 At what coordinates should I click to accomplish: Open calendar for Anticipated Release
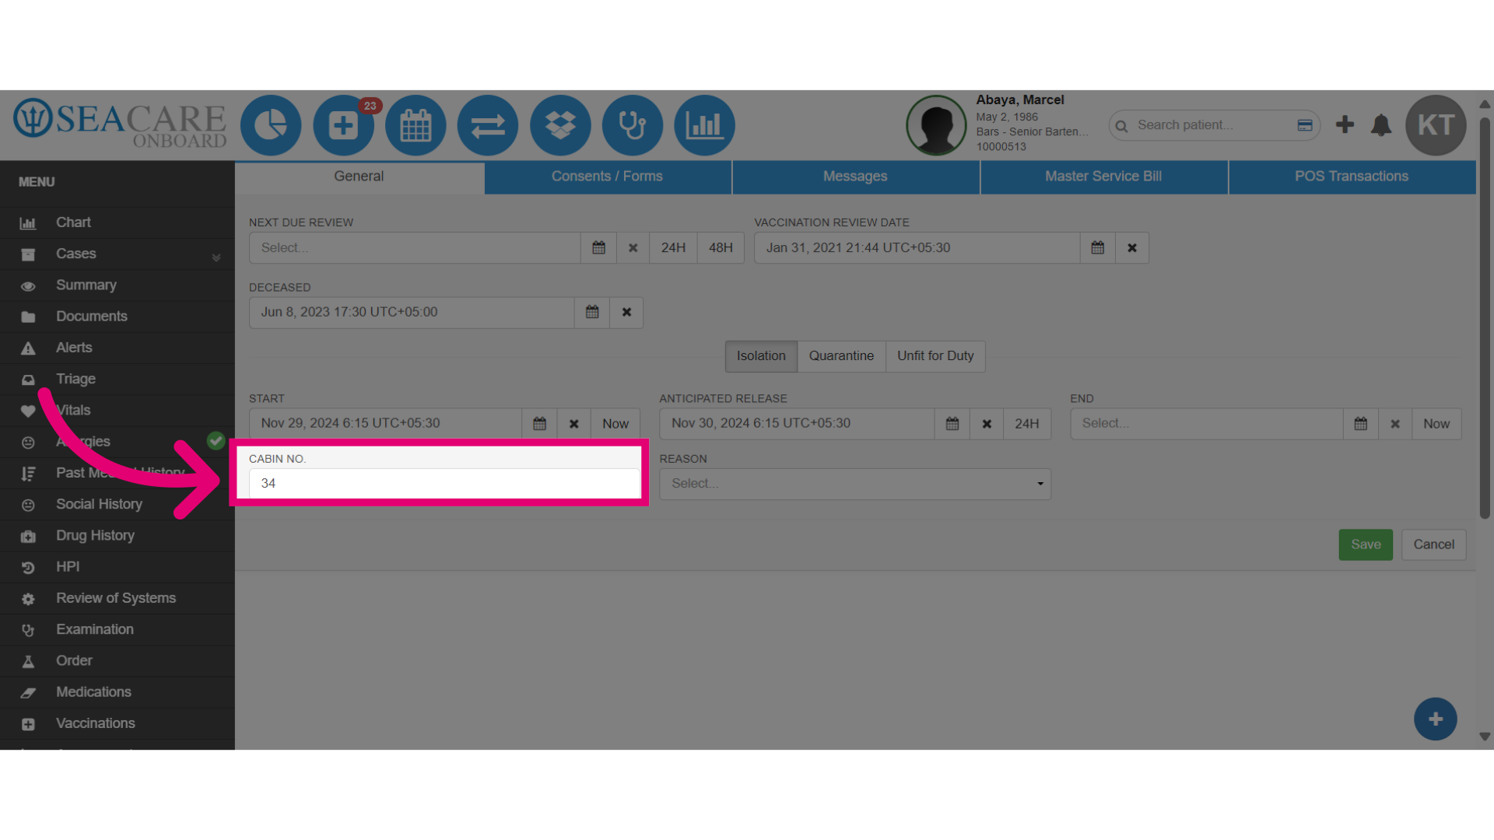click(952, 424)
